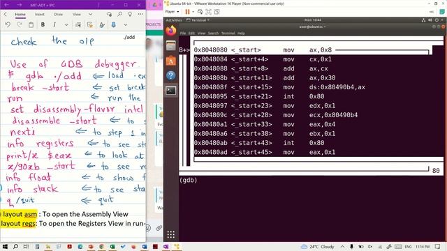Open OneNote more options ellipsis
Screen dimensions: 447x251
click(x=140, y=14)
